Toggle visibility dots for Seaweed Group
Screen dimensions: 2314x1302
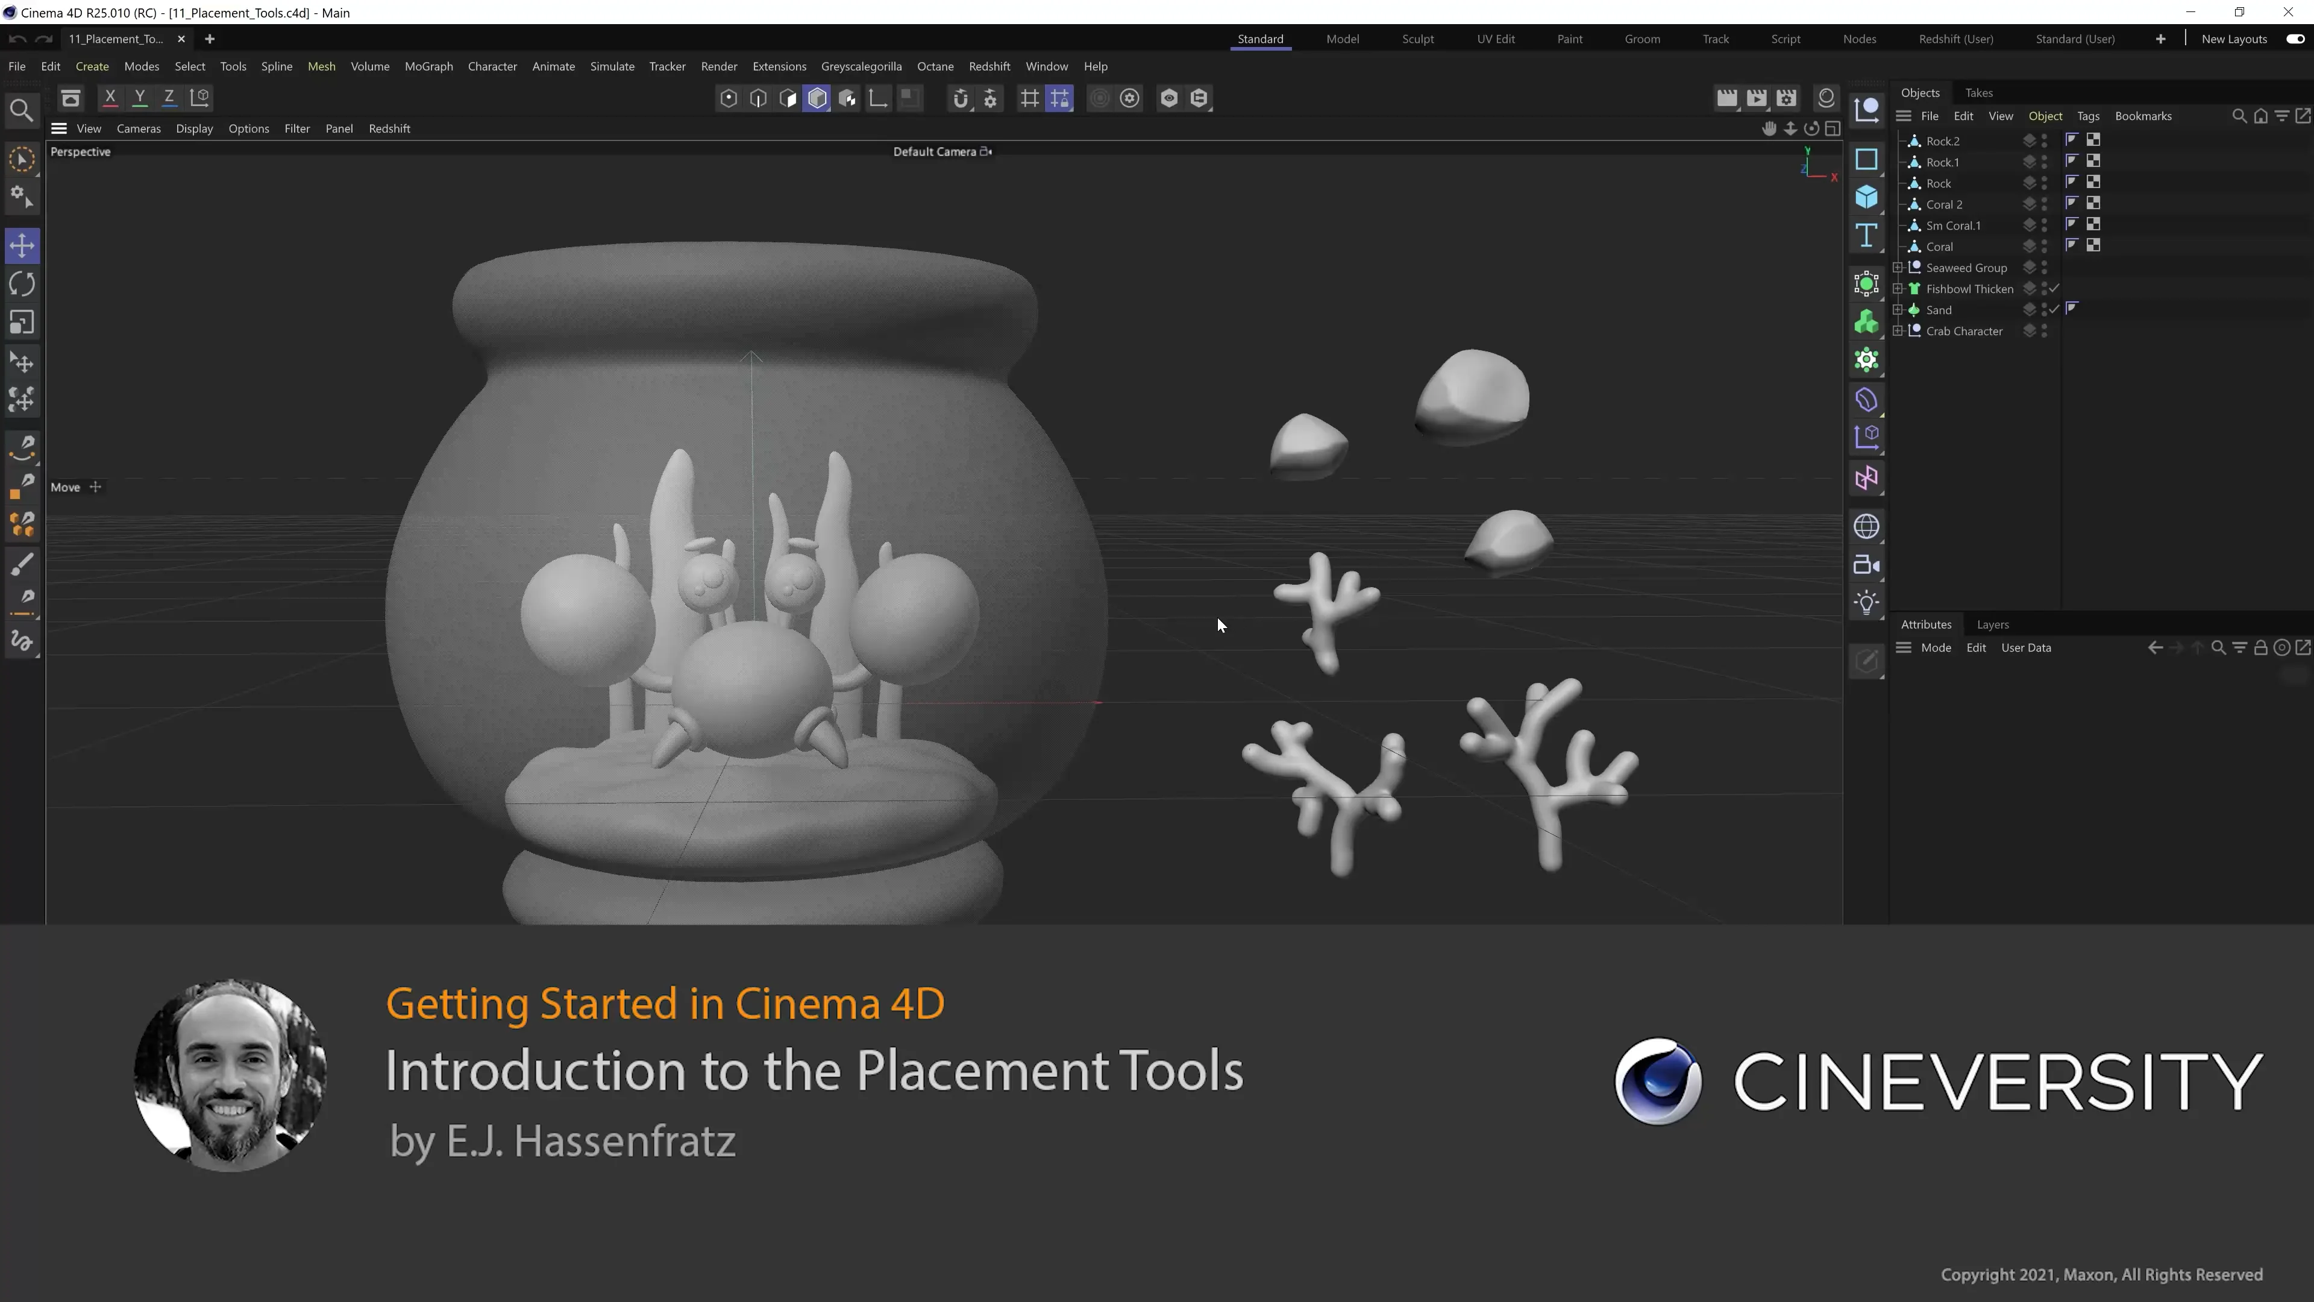(2045, 267)
